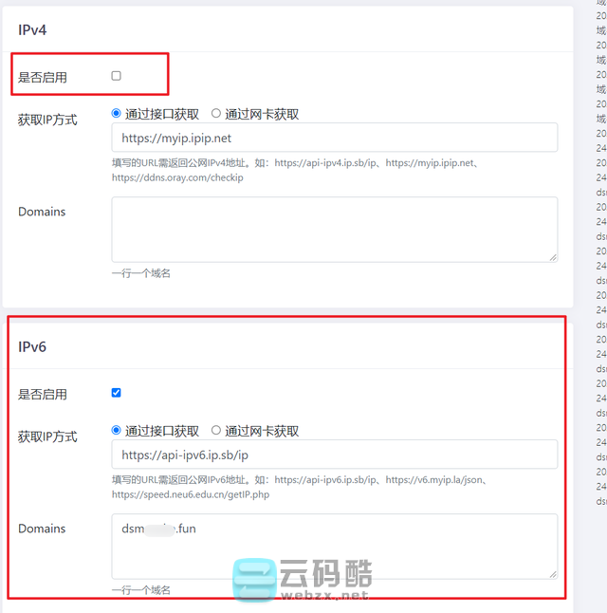
Task: Click the IPv6 Domains text area with dsm domain
Action: coord(334,546)
